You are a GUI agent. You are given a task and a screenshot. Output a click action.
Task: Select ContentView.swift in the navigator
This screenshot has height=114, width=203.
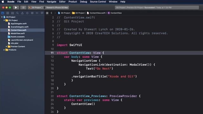pos(23,30)
